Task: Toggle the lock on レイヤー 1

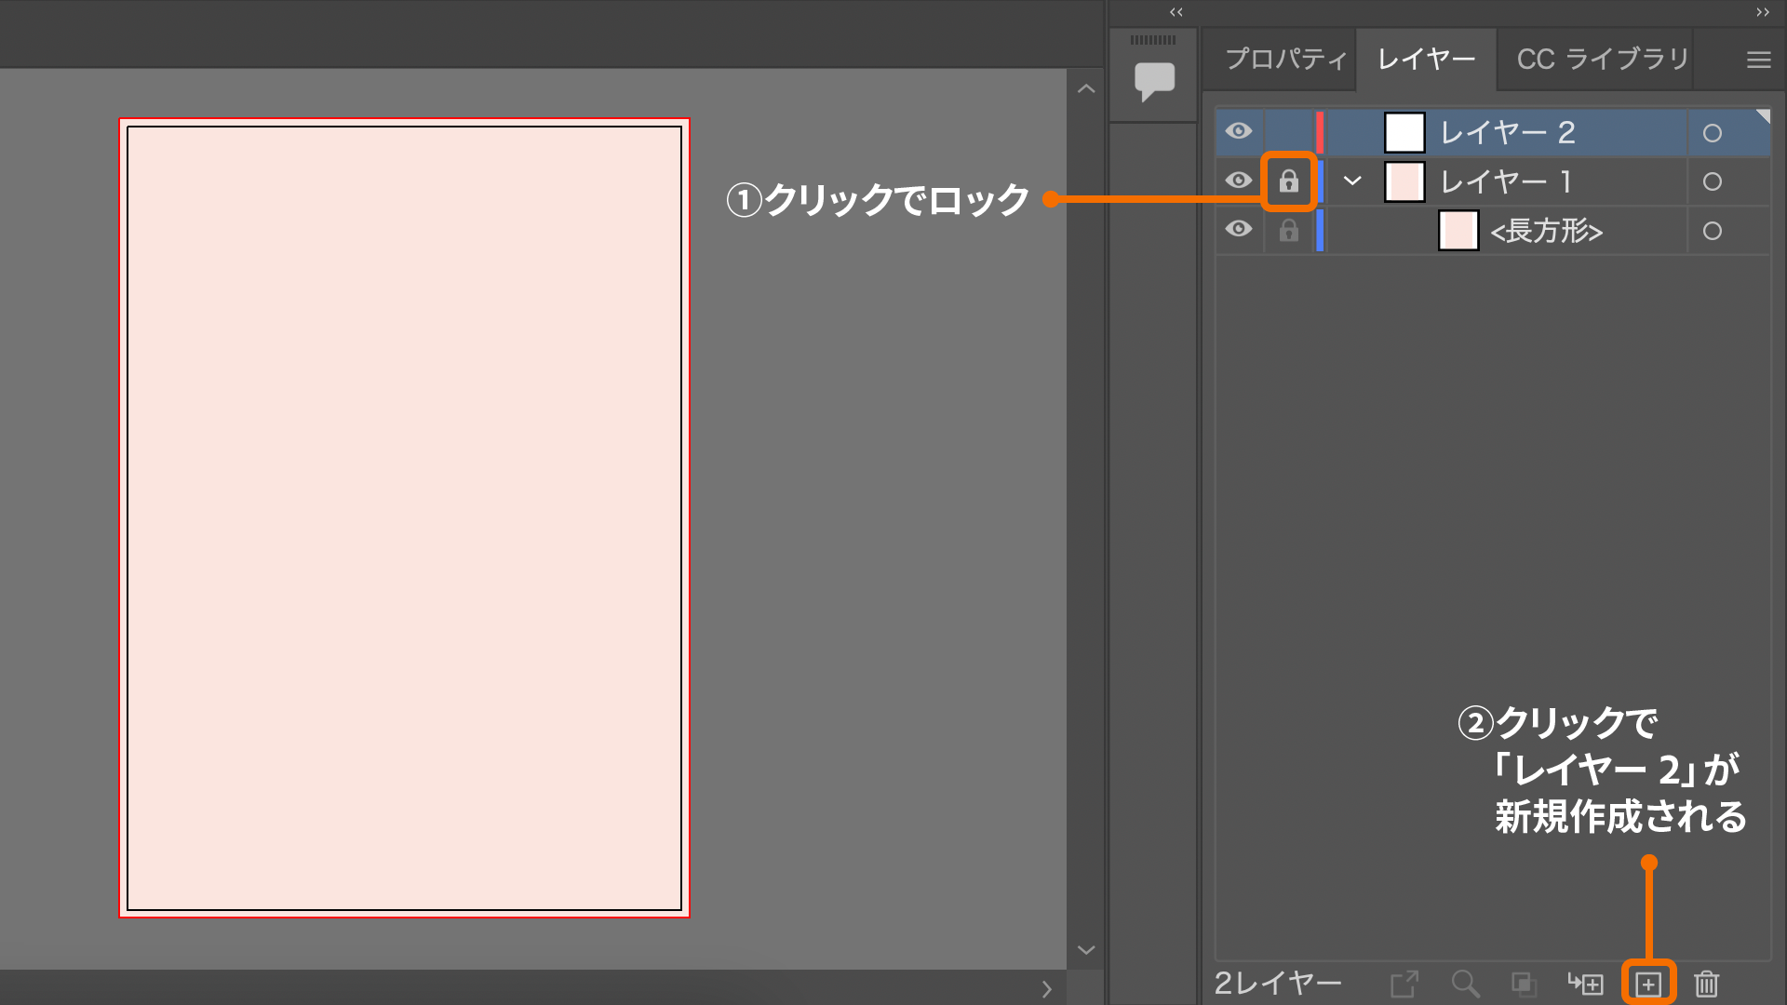Action: [x=1288, y=181]
